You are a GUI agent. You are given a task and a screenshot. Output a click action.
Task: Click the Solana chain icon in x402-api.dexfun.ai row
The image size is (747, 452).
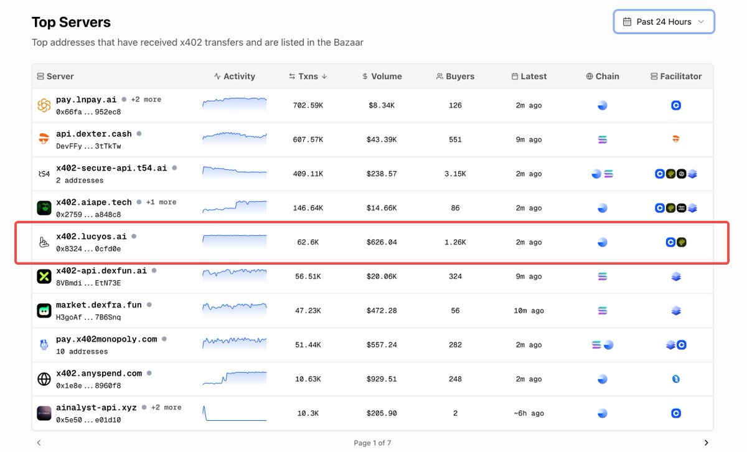(x=602, y=276)
